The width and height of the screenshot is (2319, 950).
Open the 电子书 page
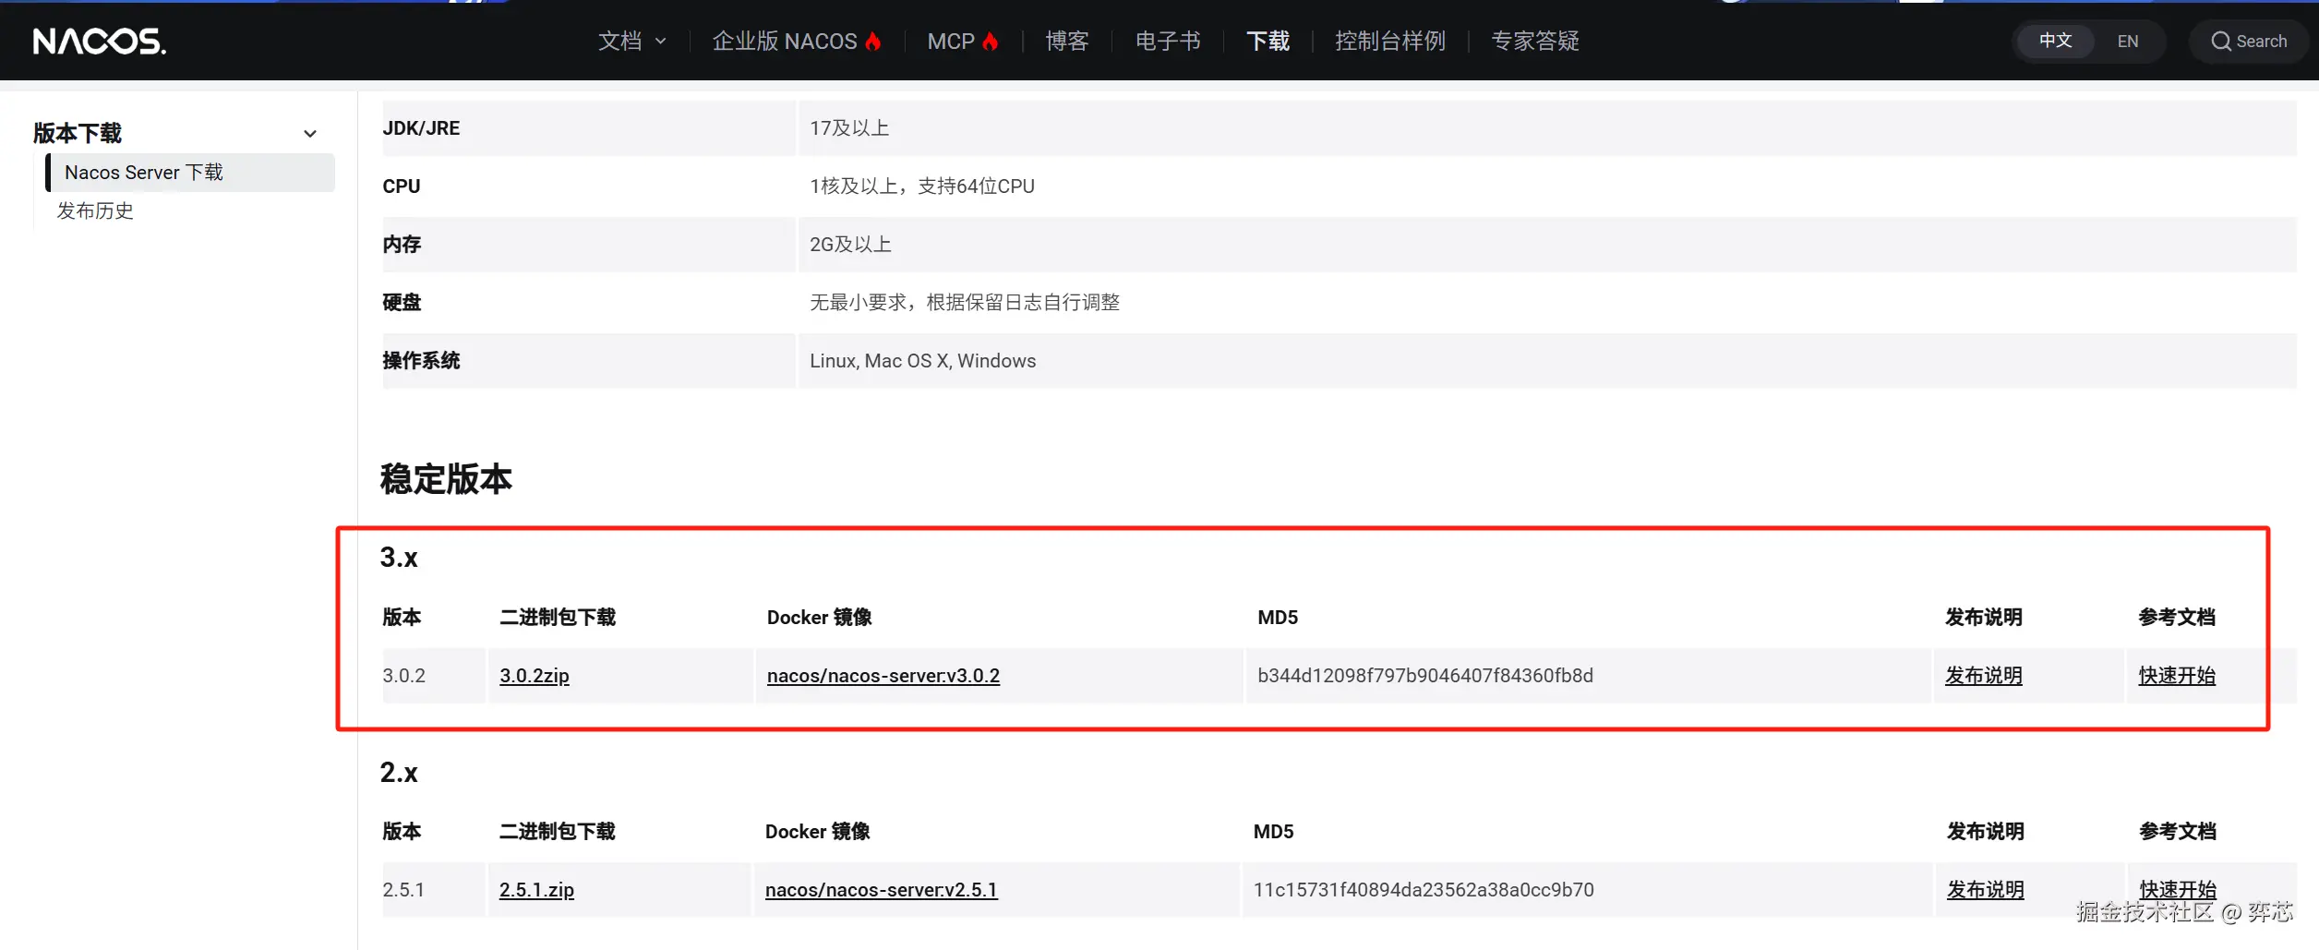(1168, 42)
